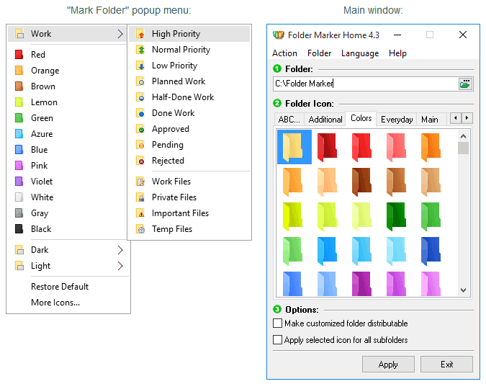Click the browse folder icon beside path field
The height and width of the screenshot is (384, 486).
coord(465,84)
